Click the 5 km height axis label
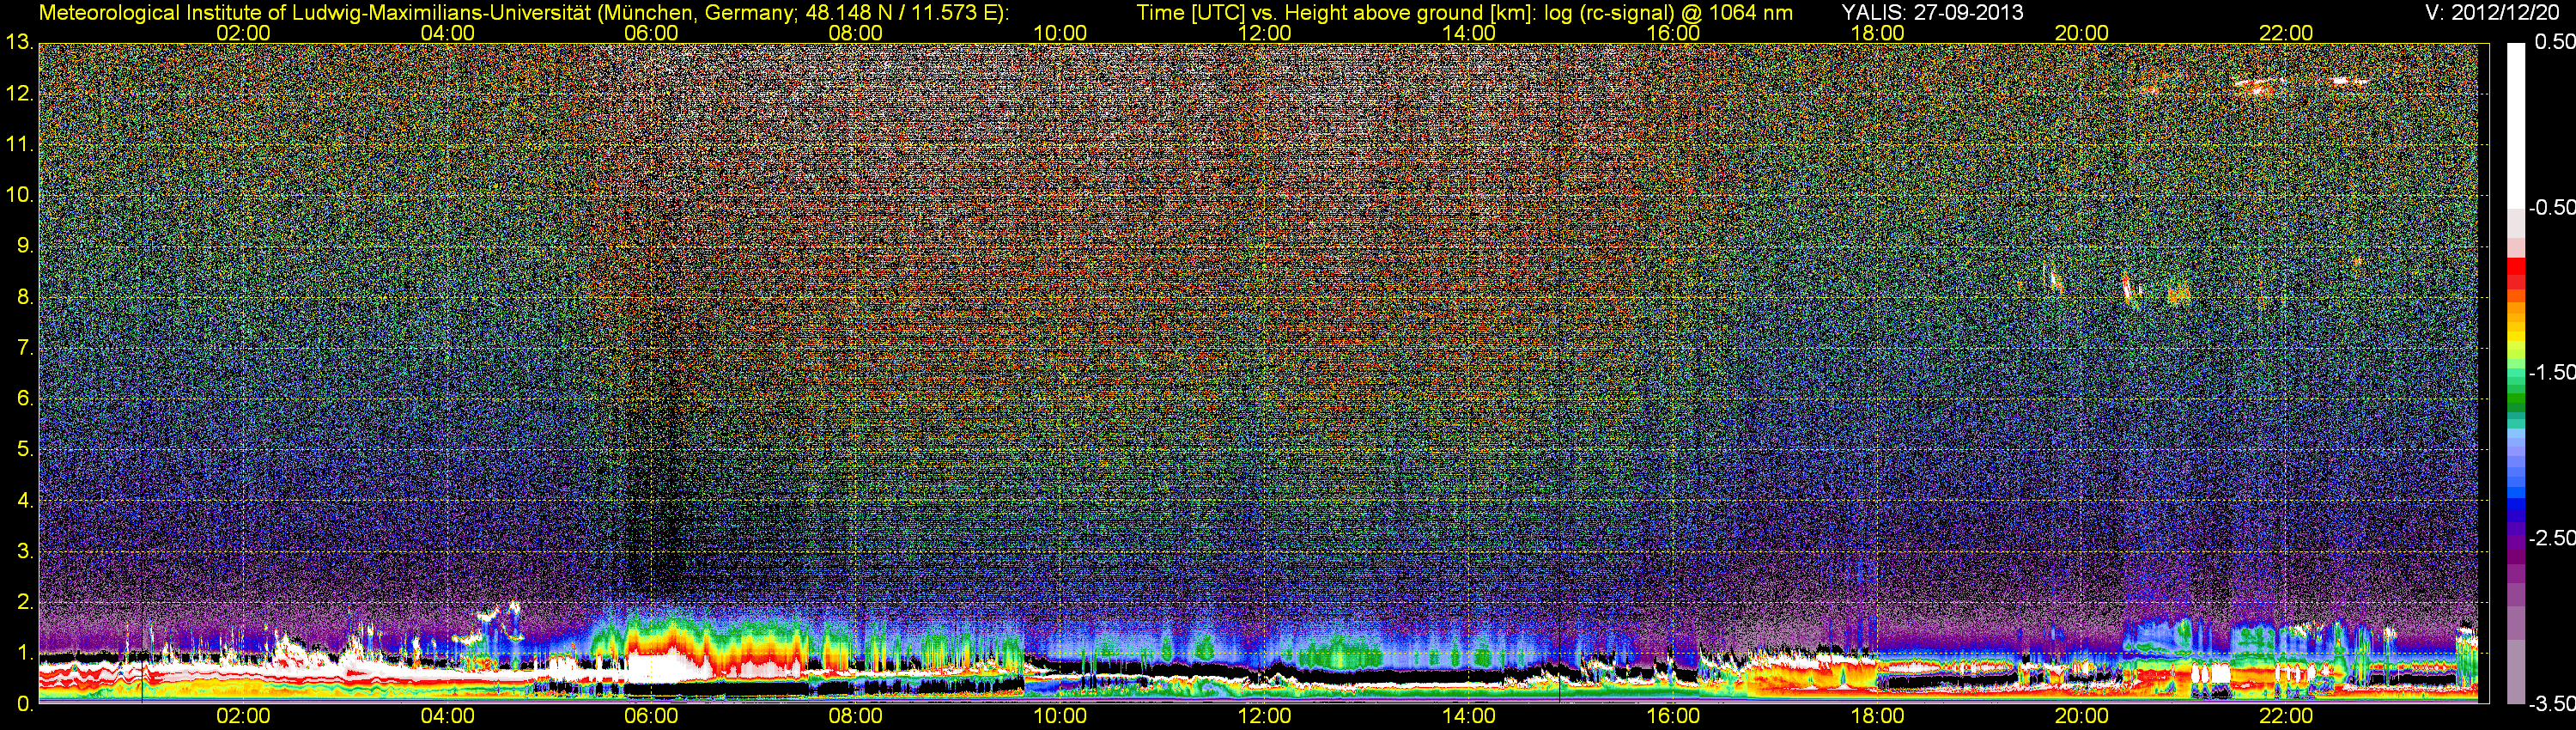Viewport: 2576px width, 730px height. pyautogui.click(x=23, y=449)
